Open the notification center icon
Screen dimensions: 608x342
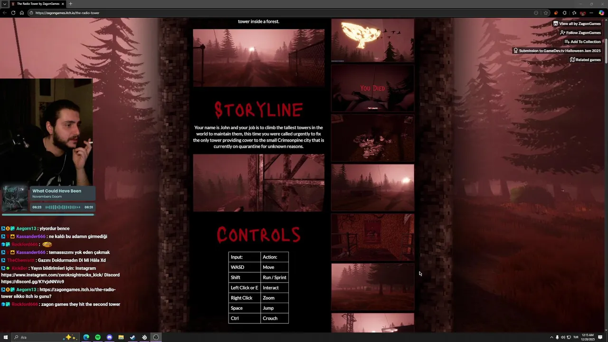click(600, 337)
